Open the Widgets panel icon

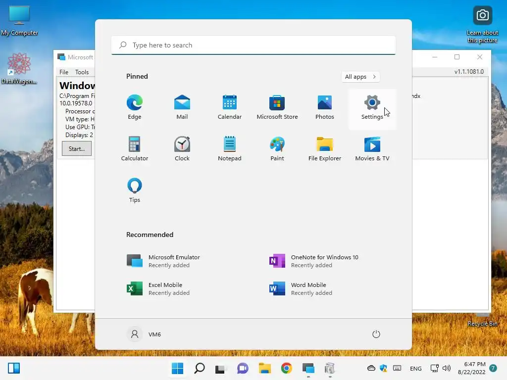click(14, 368)
